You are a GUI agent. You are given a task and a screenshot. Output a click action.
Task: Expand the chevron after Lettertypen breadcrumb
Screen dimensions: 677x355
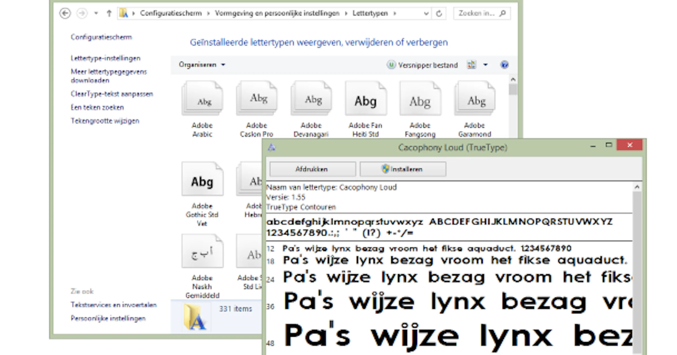coord(395,13)
